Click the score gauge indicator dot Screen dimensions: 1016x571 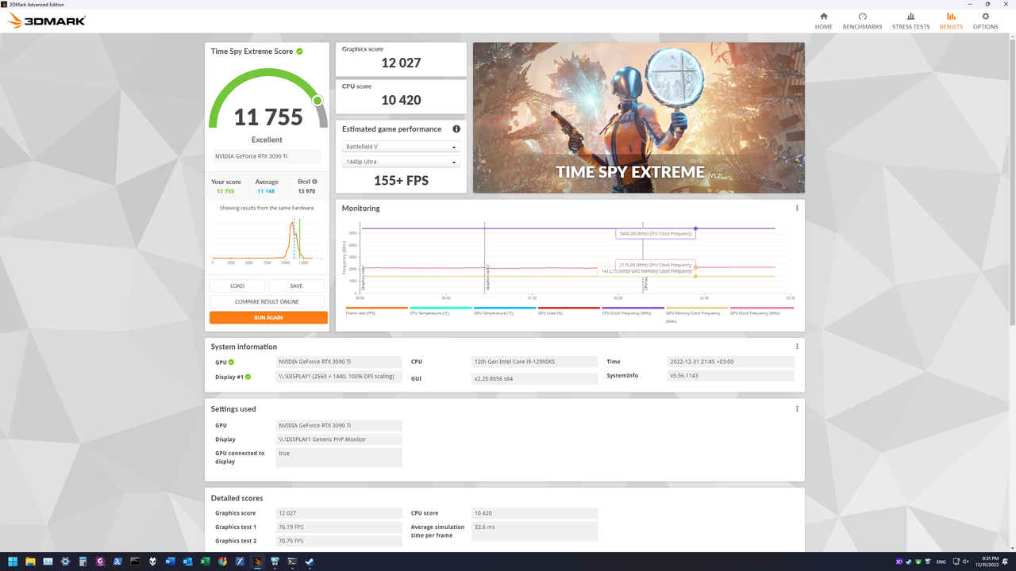click(317, 101)
